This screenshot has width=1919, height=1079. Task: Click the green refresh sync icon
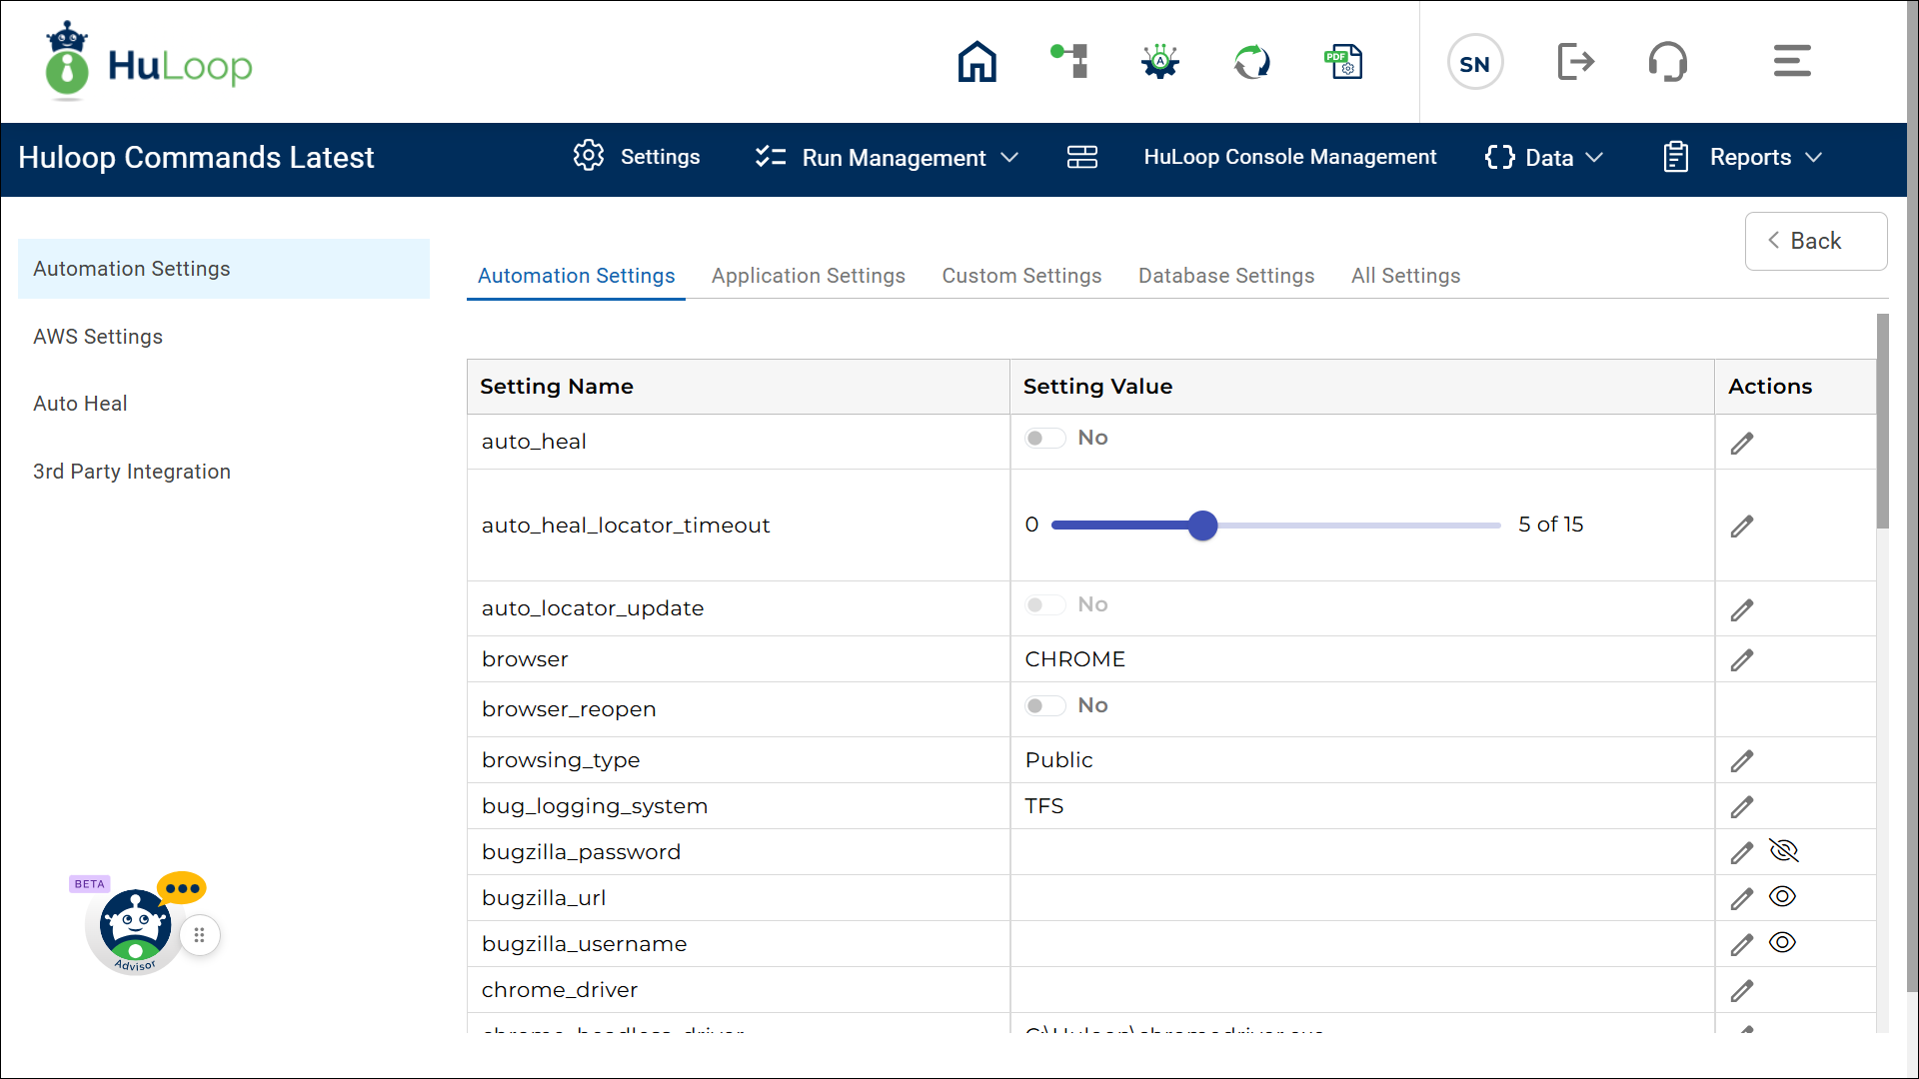(1251, 62)
